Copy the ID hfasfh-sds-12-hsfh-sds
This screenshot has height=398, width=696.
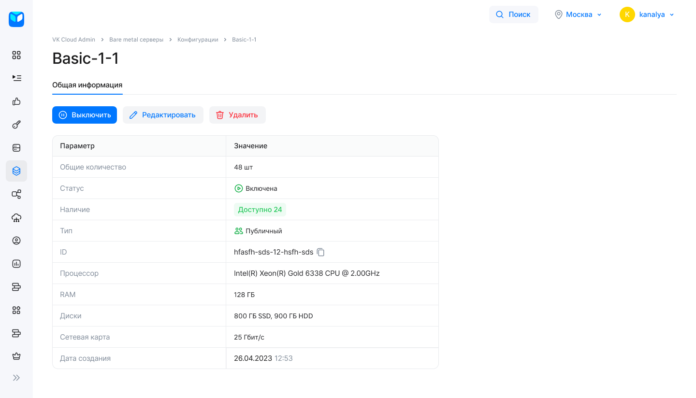coord(321,252)
